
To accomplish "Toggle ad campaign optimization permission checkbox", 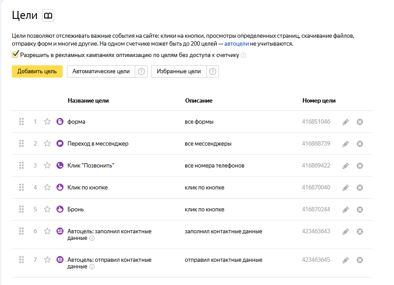I will point(15,54).
